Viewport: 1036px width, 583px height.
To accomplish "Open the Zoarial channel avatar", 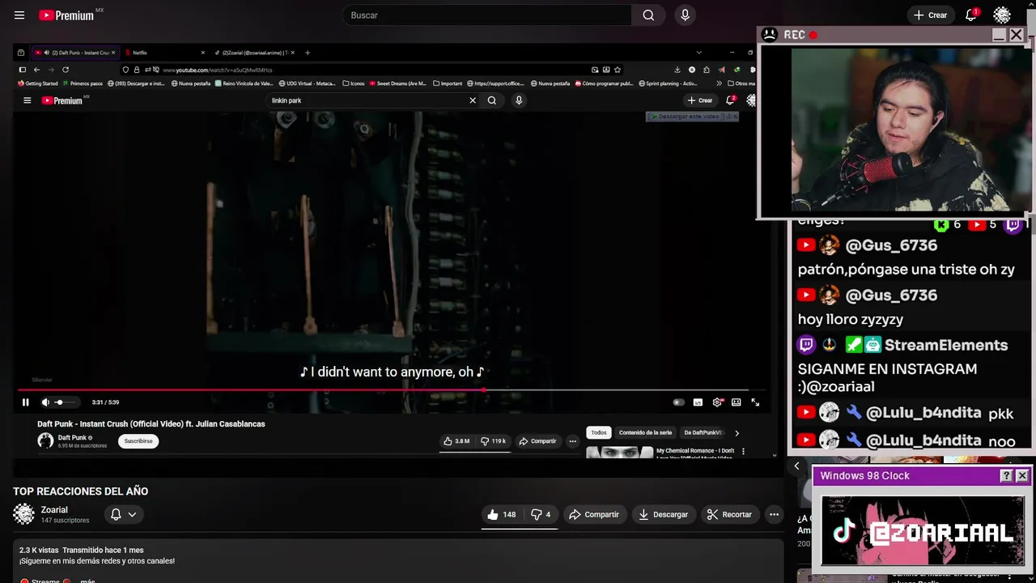I will pos(23,513).
